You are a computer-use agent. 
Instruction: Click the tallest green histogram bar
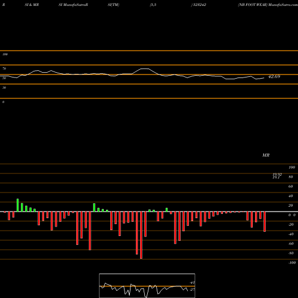pyautogui.click(x=18, y=205)
